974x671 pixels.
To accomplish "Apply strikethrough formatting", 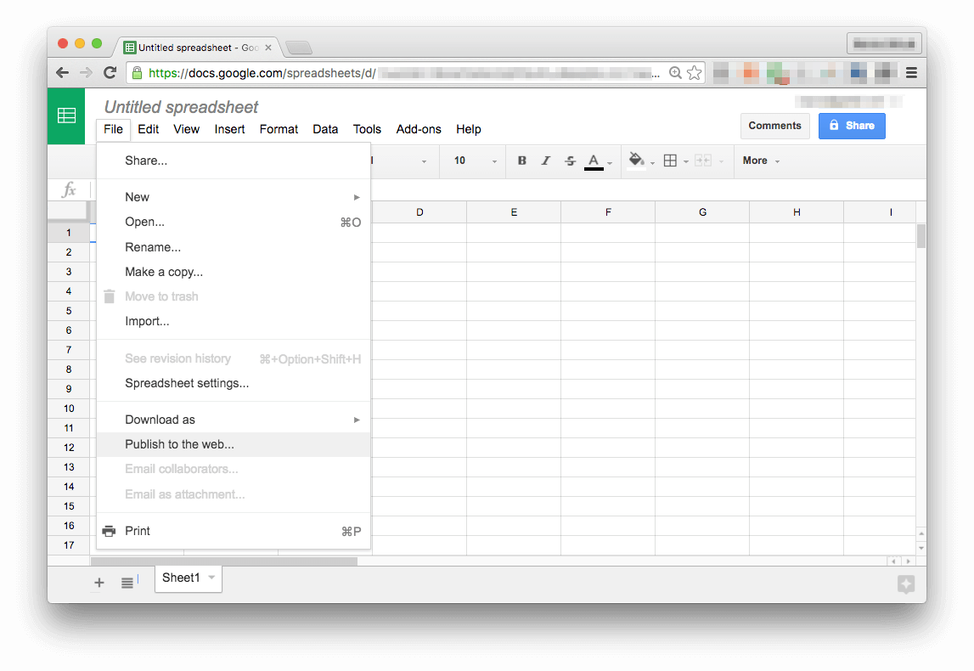I will pyautogui.click(x=570, y=161).
